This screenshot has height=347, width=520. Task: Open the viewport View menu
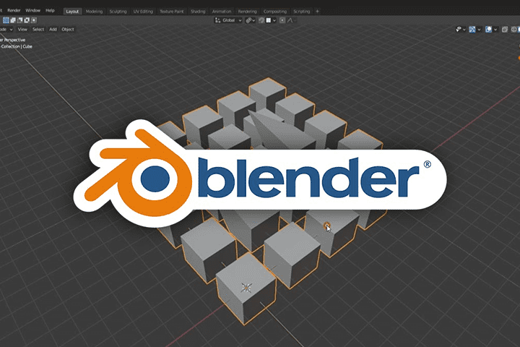[22, 30]
